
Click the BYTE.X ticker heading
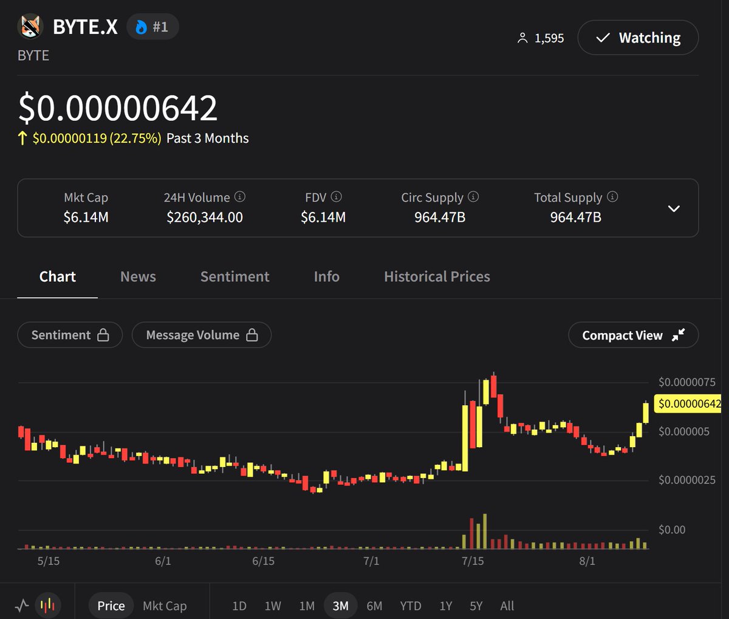tap(85, 27)
